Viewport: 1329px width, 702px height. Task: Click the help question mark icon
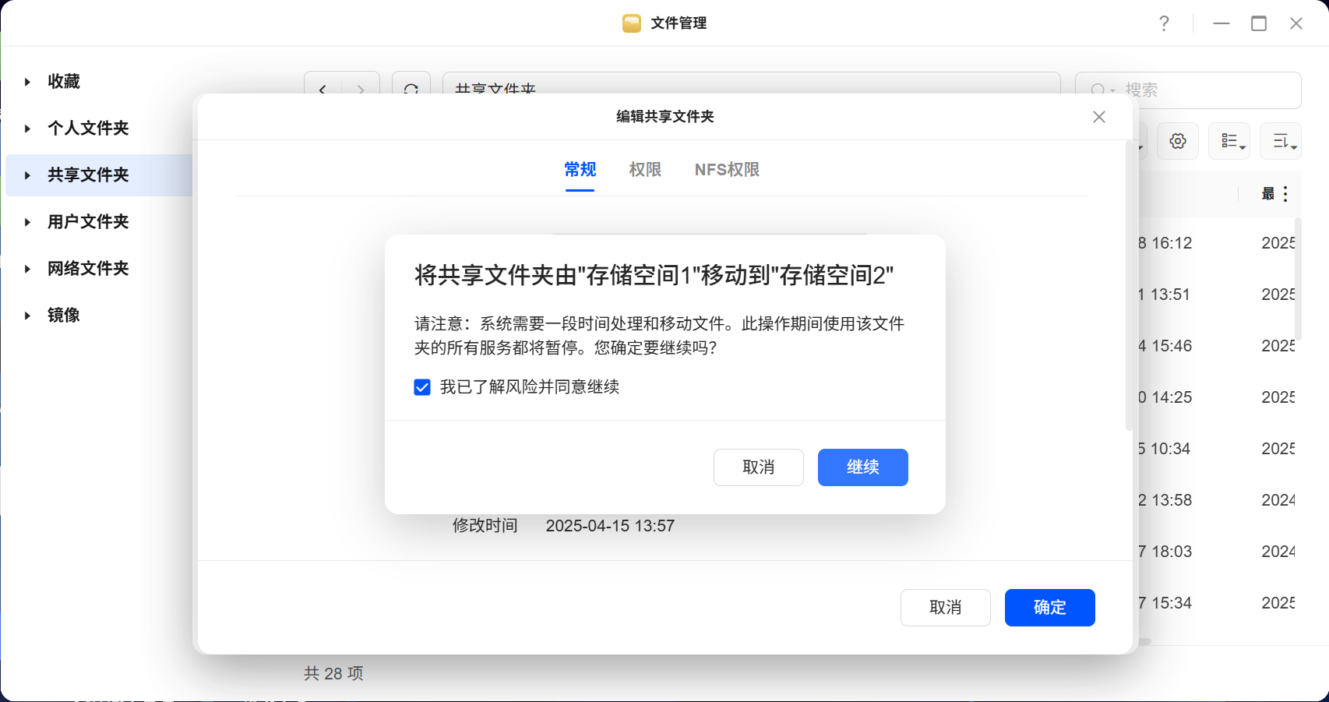tap(1164, 23)
